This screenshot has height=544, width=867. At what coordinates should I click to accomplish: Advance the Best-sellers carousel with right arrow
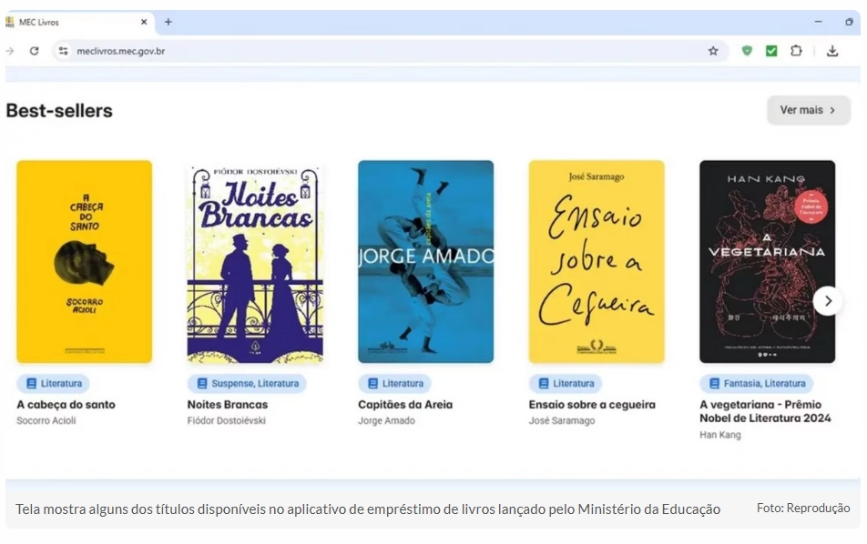(827, 300)
